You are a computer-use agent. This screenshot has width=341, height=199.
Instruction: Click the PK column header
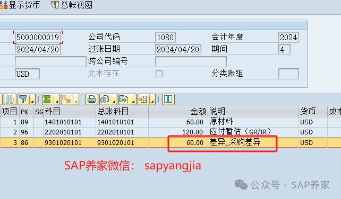tap(27, 112)
